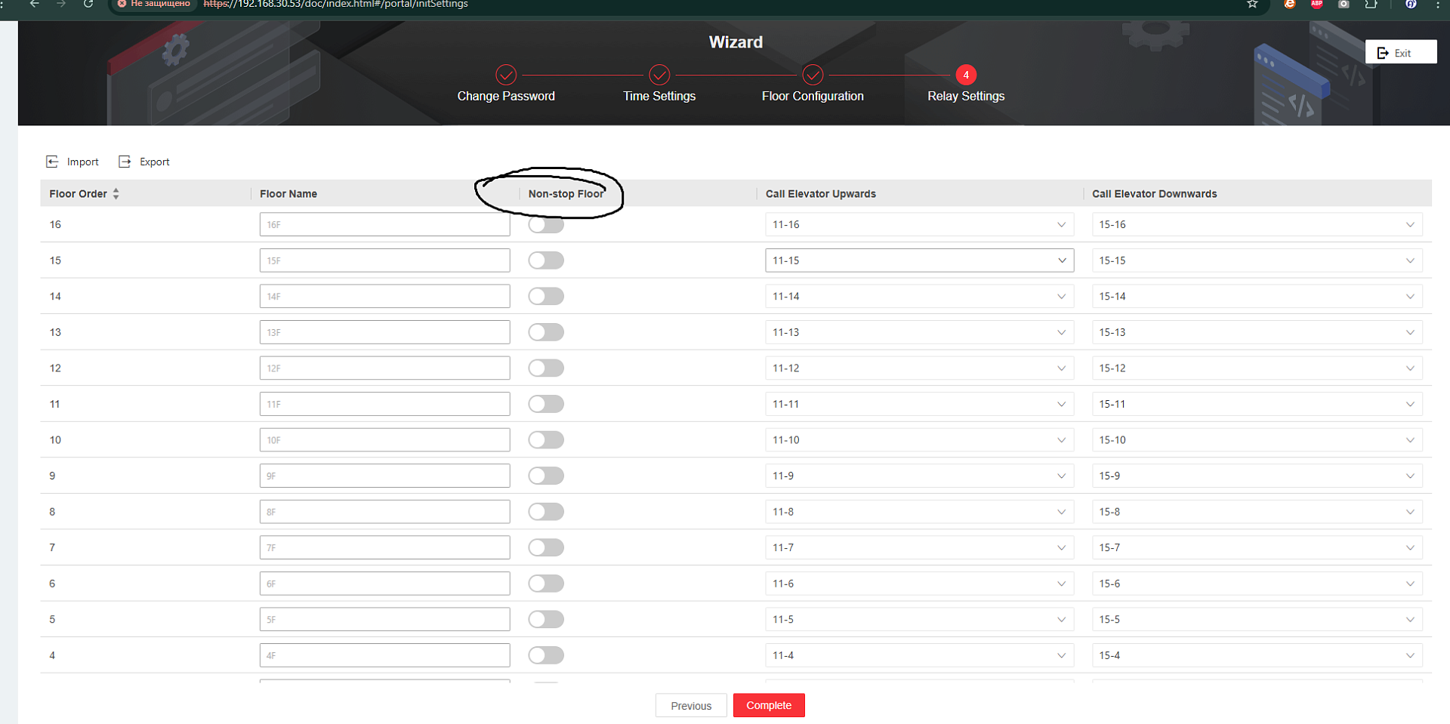Click the Change Password step checkmark

[506, 75]
